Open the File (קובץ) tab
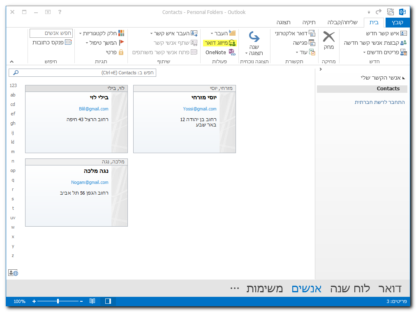This screenshot has width=416, height=312. (398, 22)
